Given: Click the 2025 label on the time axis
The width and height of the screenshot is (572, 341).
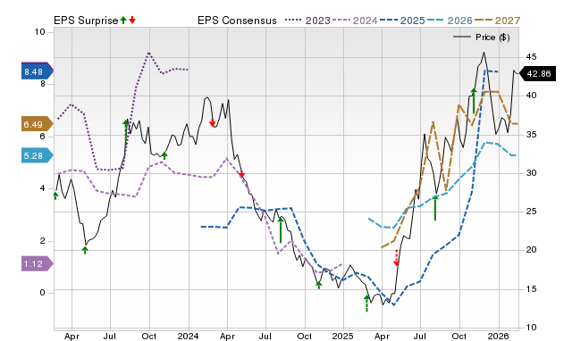Looking at the screenshot, I should click(343, 336).
